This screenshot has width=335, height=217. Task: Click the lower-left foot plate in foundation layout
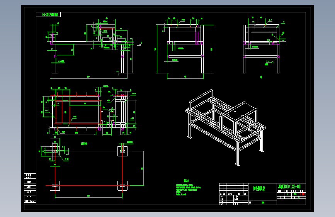tap(55, 186)
